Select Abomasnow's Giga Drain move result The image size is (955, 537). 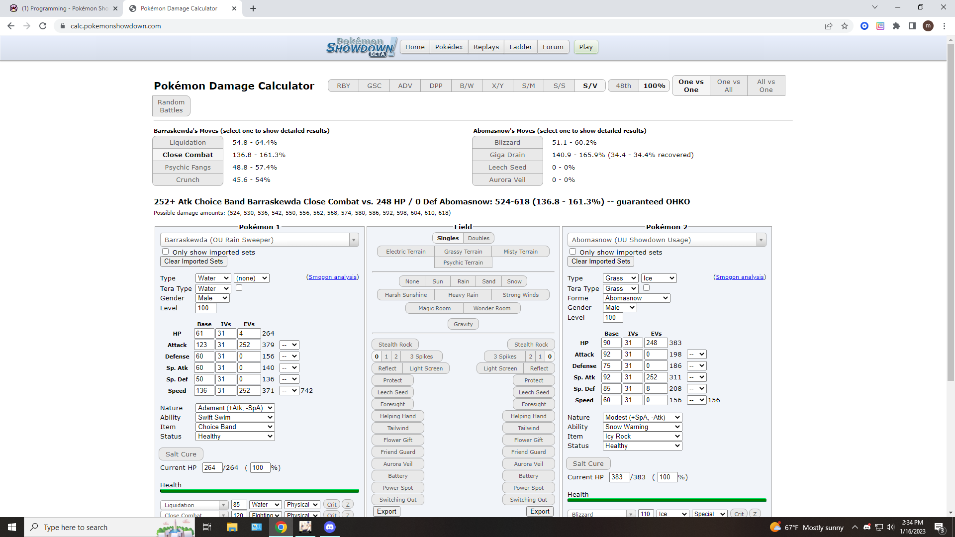coord(507,155)
